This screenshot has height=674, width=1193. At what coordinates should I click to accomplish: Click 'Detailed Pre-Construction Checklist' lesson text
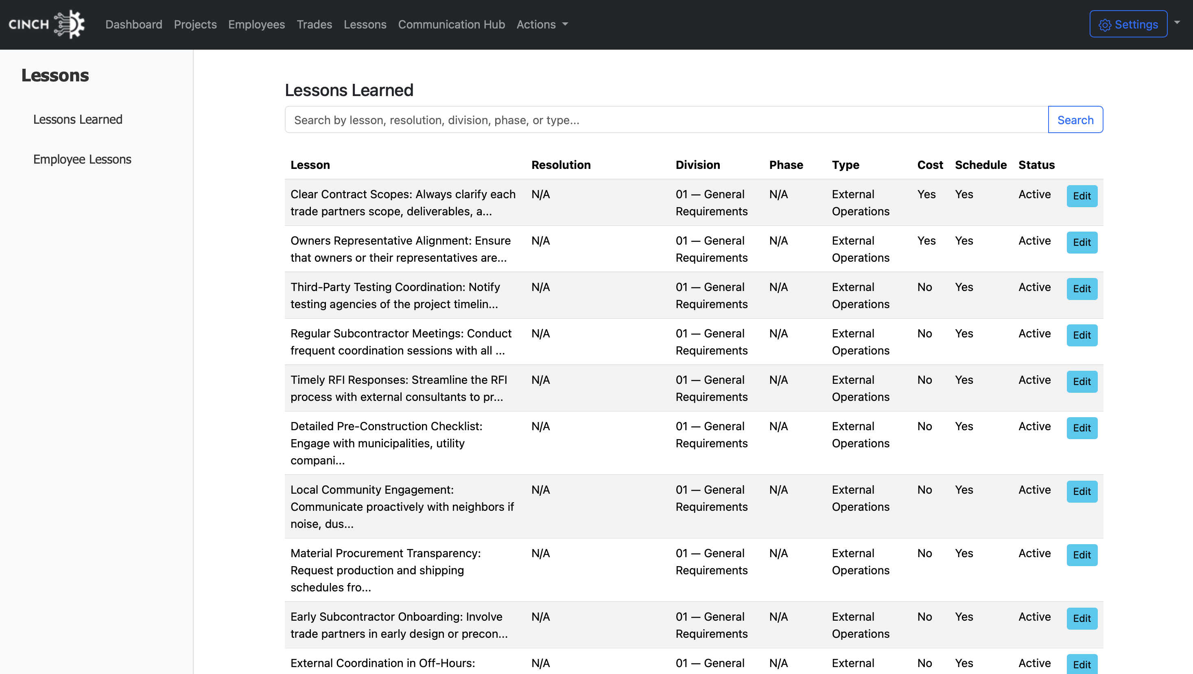386,443
